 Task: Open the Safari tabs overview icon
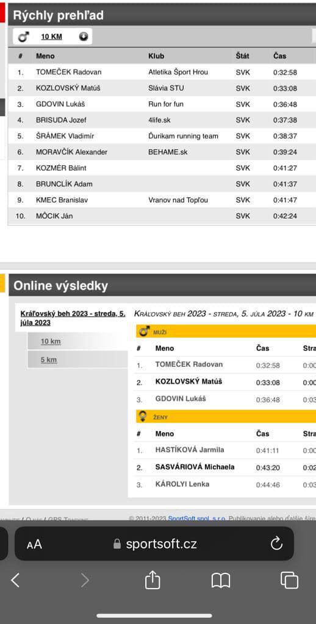(x=289, y=580)
